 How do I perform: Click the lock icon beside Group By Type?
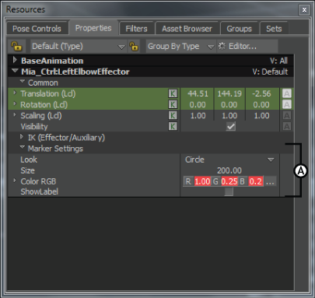tap(134, 47)
